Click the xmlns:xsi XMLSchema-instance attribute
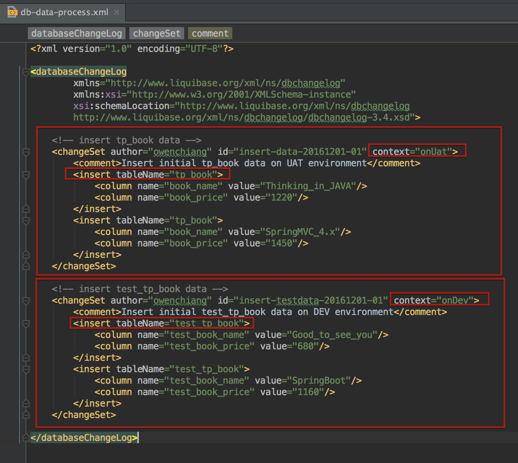The height and width of the screenshot is (463, 518). (x=215, y=95)
